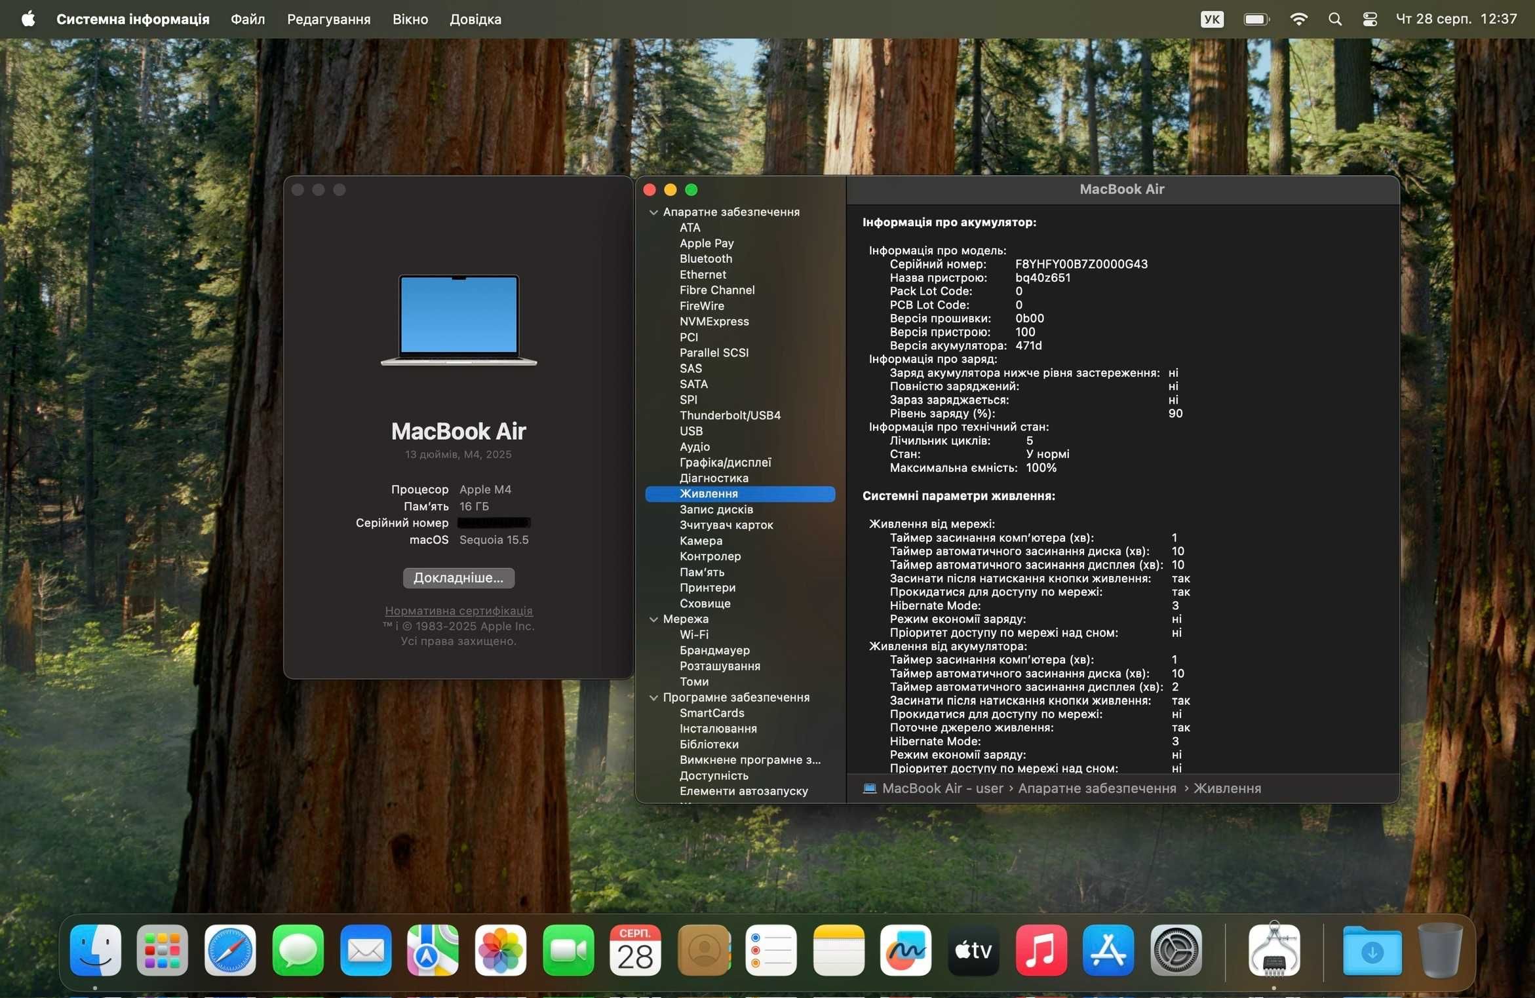Screen dimensions: 1535x998
Task: Open Photos app in Dock
Action: click(501, 950)
